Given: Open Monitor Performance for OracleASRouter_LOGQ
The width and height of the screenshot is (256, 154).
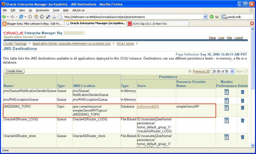Looking at the screenshot, I should point(226,120).
